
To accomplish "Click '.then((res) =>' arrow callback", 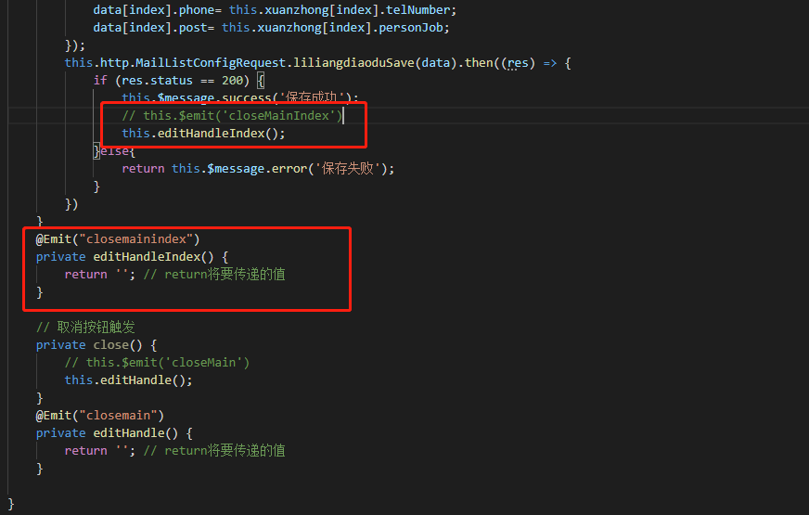I will click(x=508, y=63).
